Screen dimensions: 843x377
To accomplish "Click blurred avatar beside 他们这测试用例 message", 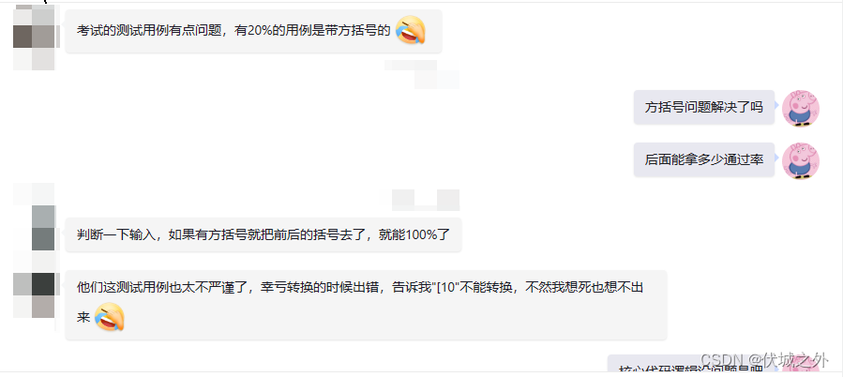I will coord(34,295).
